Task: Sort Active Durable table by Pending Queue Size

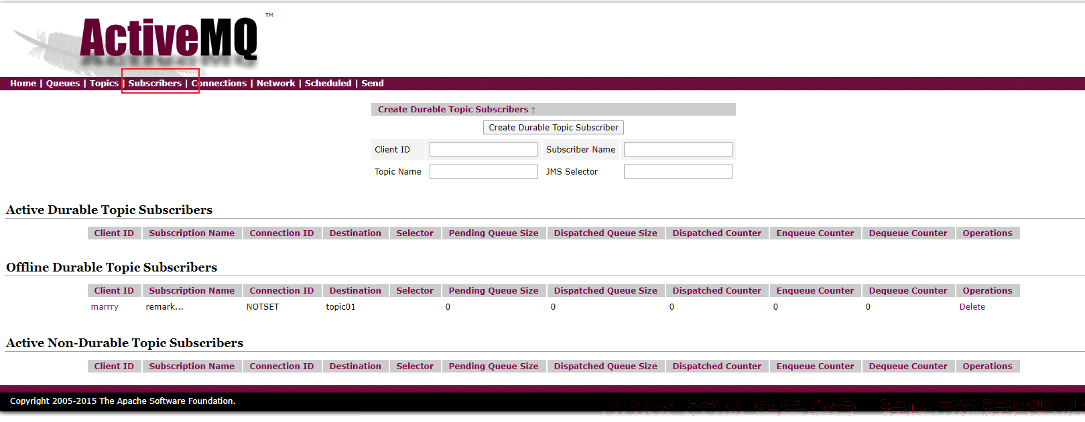Action: click(x=493, y=233)
